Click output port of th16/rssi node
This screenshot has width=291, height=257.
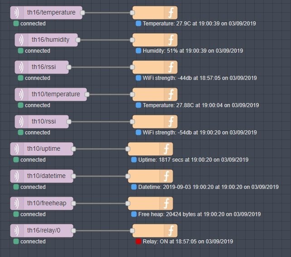69,67
